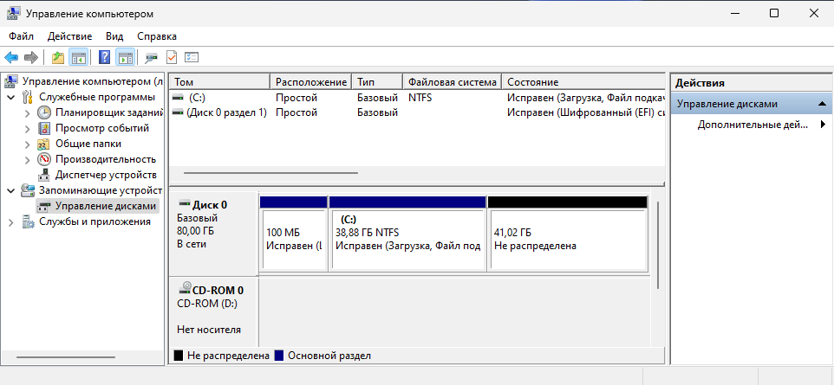
Task: Go back with the blue Back arrow
Action: tap(11, 57)
